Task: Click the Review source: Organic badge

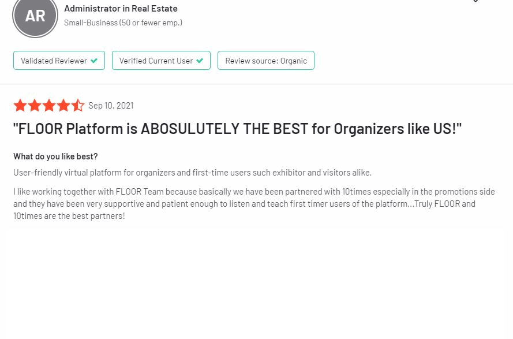Action: coord(266,60)
